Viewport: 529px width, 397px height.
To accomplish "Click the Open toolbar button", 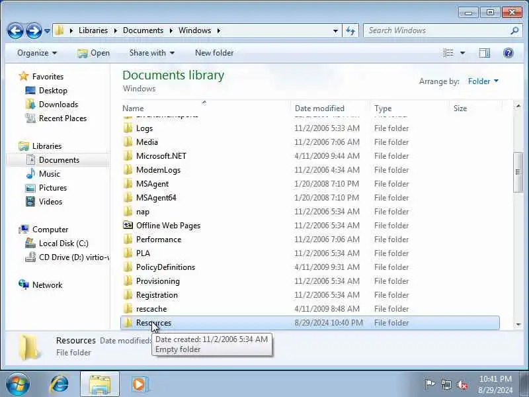I will coord(93,53).
